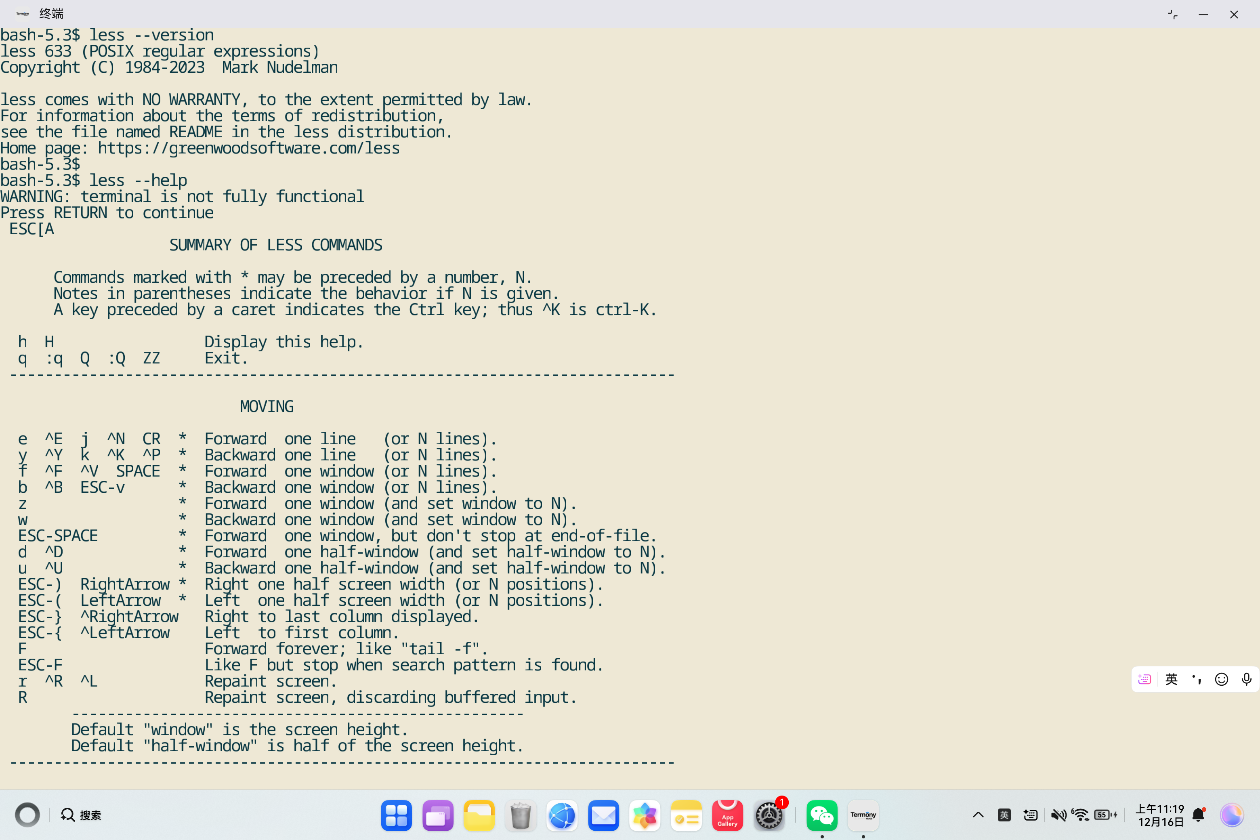Viewport: 1260px width, 840px height.
Task: Open Wi-Fi network status panel
Action: pyautogui.click(x=1081, y=815)
